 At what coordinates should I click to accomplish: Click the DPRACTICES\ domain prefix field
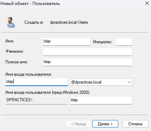click(37, 100)
